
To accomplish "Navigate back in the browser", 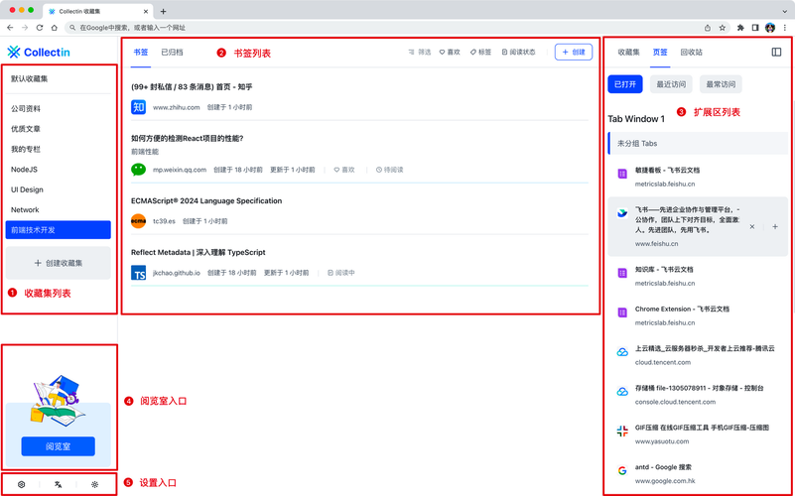I will pyautogui.click(x=10, y=28).
